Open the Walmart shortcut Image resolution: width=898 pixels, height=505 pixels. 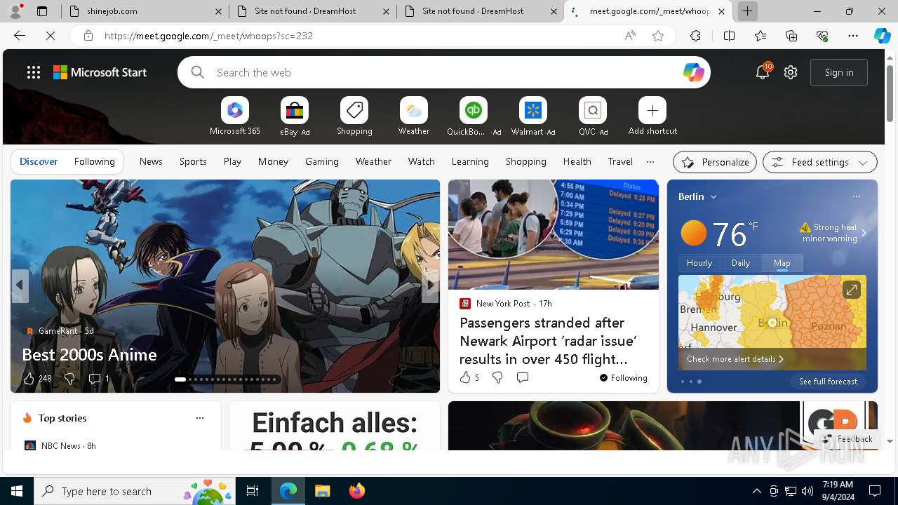[x=533, y=116]
